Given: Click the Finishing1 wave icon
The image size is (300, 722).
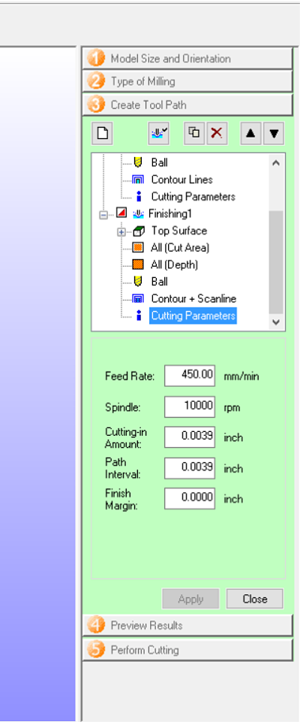Looking at the screenshot, I should pyautogui.click(x=138, y=213).
